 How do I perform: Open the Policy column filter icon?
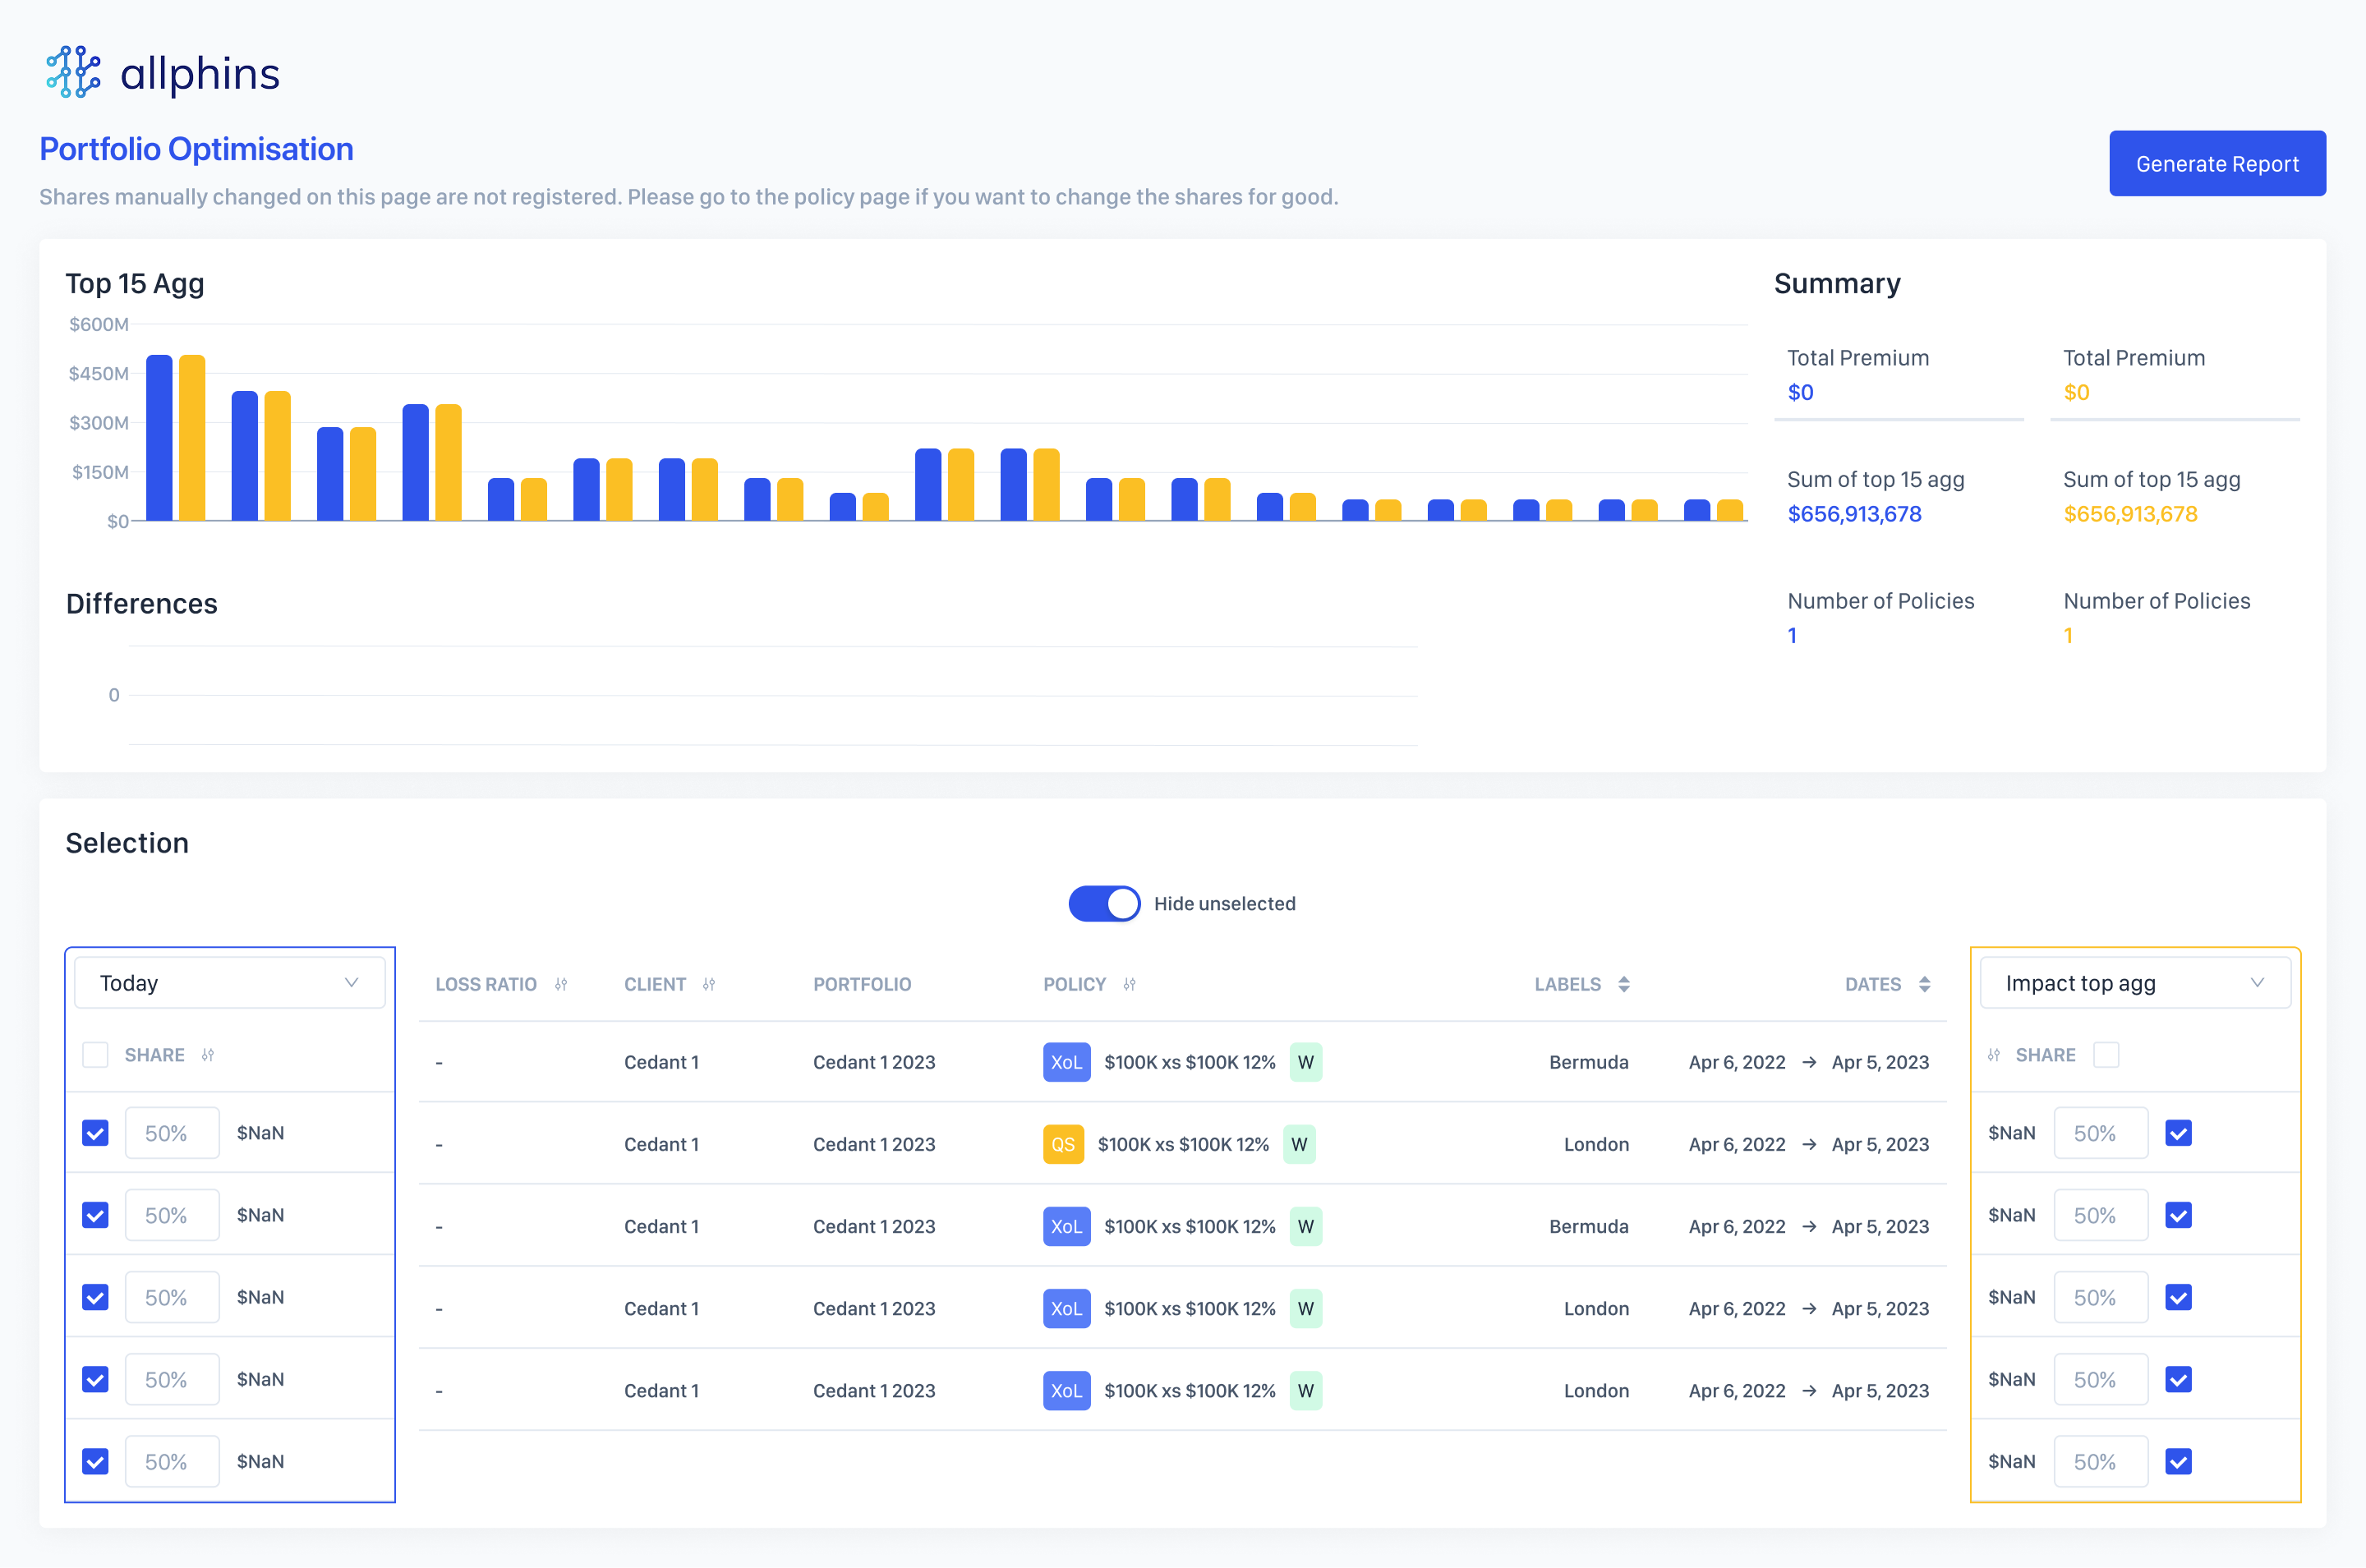pyautogui.click(x=1129, y=984)
